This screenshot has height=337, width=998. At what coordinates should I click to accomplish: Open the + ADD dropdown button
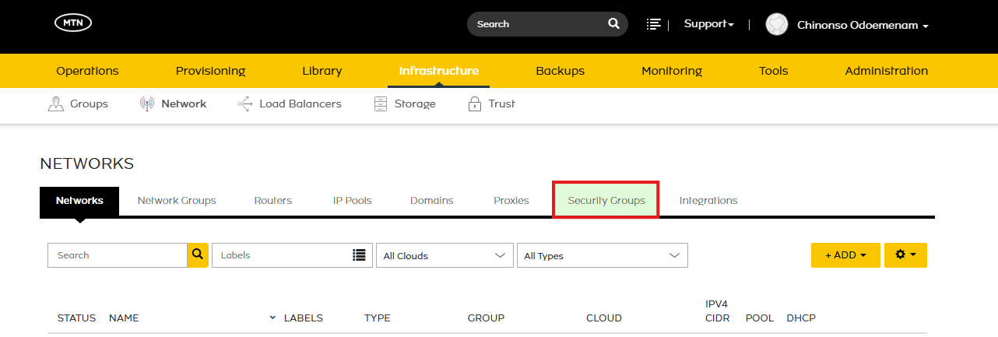(x=845, y=255)
